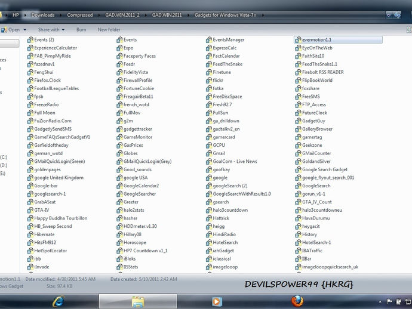Click Gadgets for Windows Vista-7 breadcrumb
This screenshot has height=309, width=412.
pyautogui.click(x=225, y=15)
